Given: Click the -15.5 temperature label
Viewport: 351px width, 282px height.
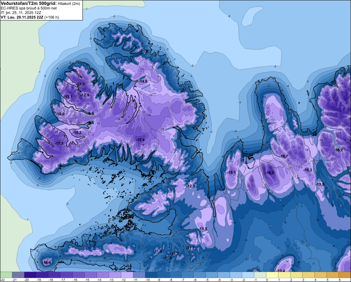Looking at the screenshot, I should 231,172.
